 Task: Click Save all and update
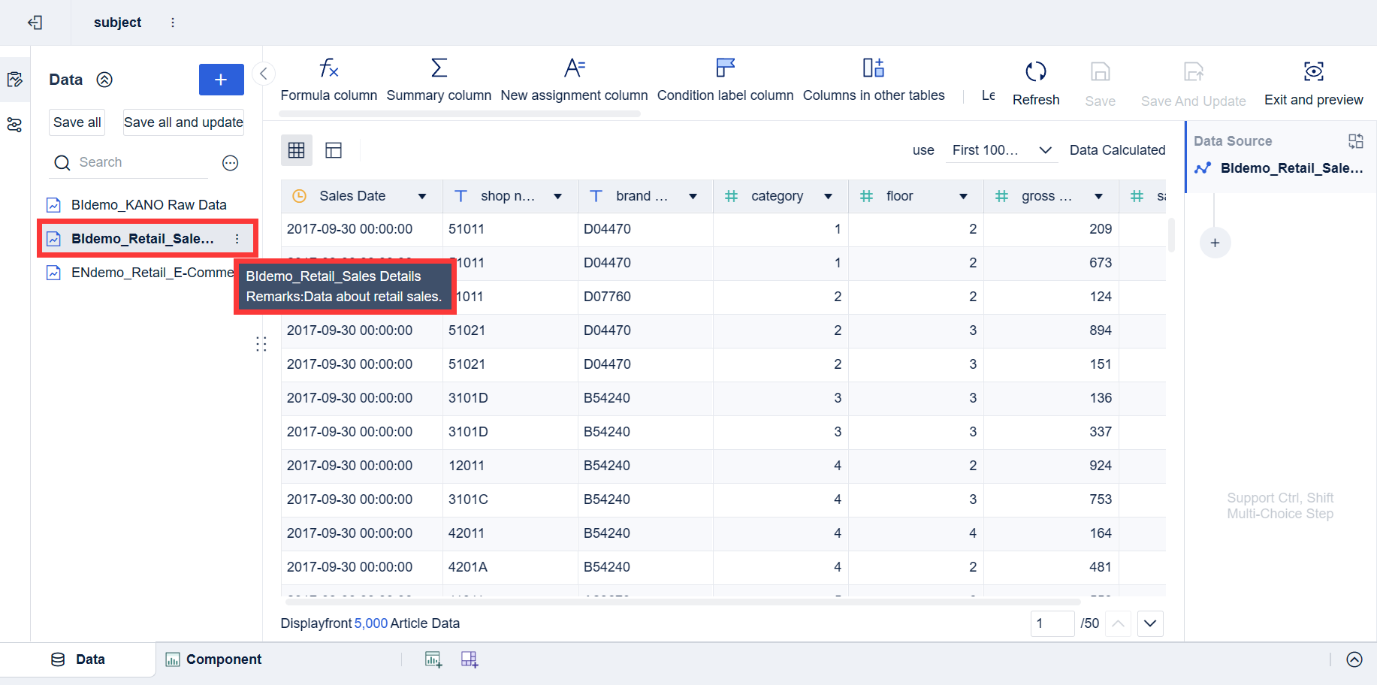pos(183,122)
